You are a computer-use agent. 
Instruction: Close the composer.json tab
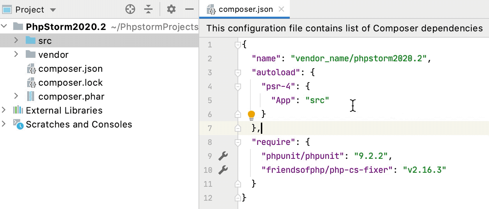pos(282,9)
